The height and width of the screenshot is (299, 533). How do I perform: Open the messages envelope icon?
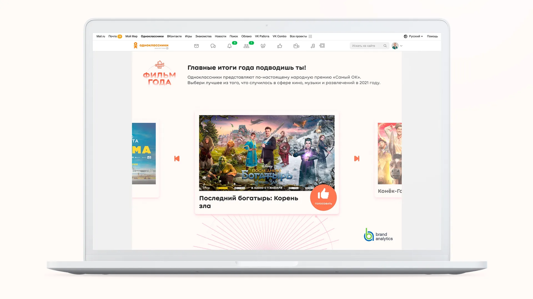(x=196, y=46)
